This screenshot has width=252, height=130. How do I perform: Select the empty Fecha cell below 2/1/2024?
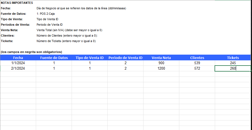click(18, 74)
